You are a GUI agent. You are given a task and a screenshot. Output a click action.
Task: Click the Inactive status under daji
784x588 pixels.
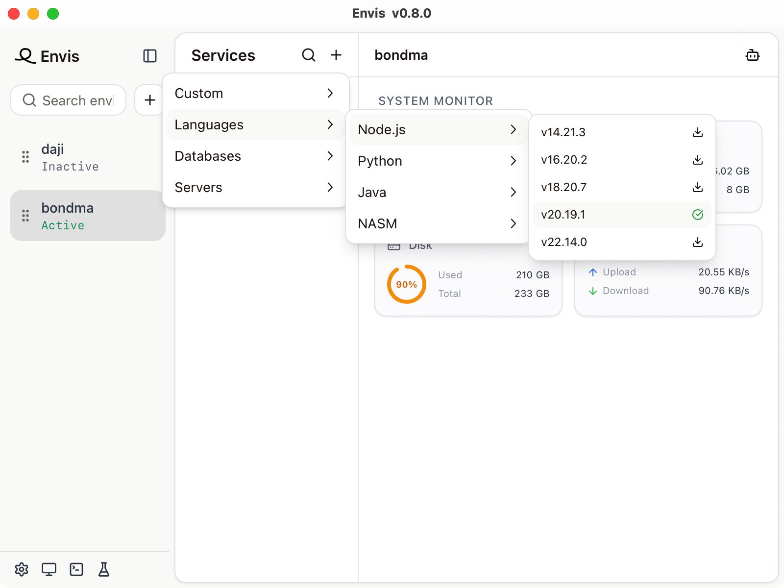pyautogui.click(x=70, y=167)
